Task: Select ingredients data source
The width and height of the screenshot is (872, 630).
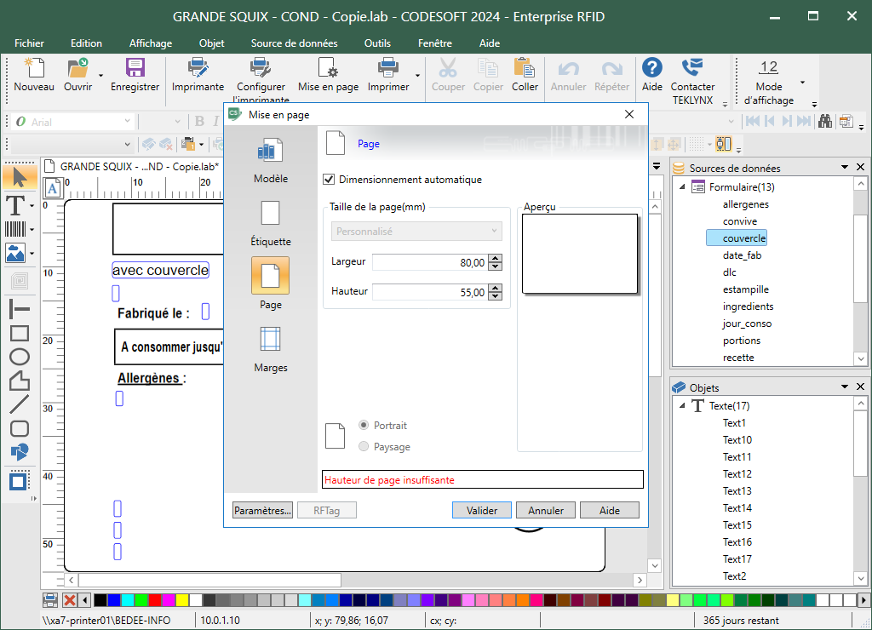Action: tap(748, 306)
